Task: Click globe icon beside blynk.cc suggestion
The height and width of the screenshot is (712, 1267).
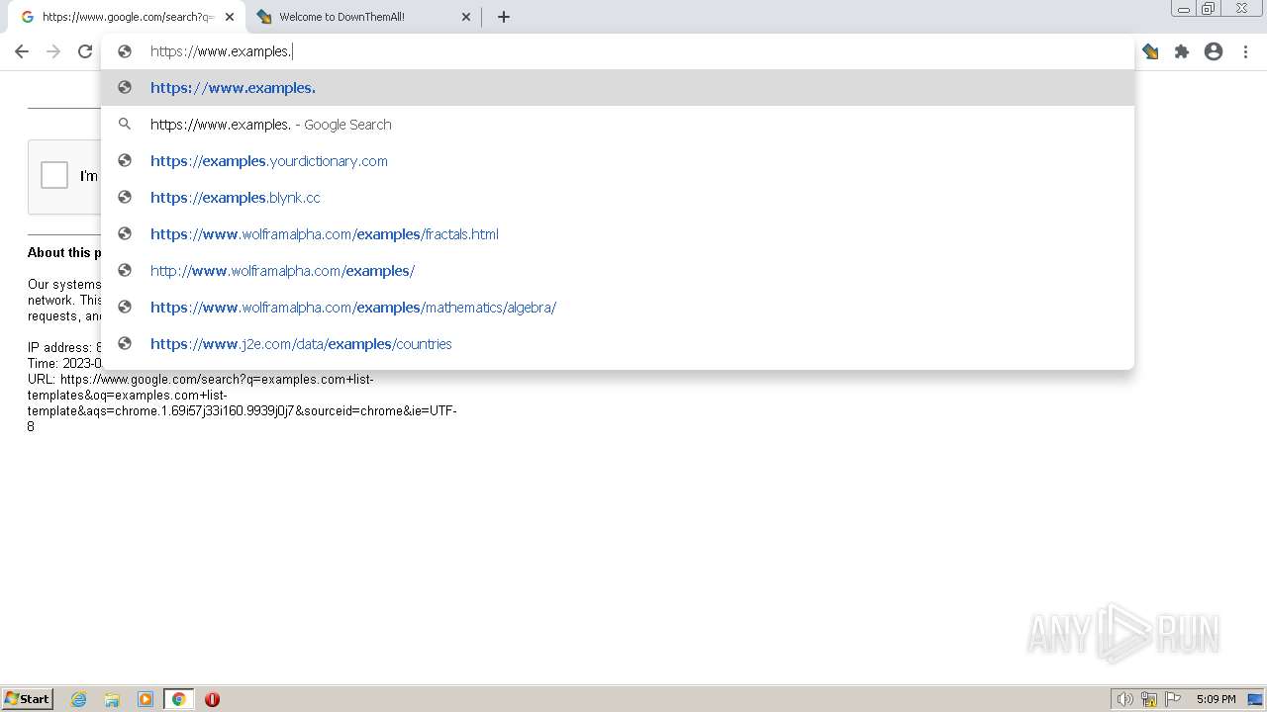Action: click(x=125, y=197)
